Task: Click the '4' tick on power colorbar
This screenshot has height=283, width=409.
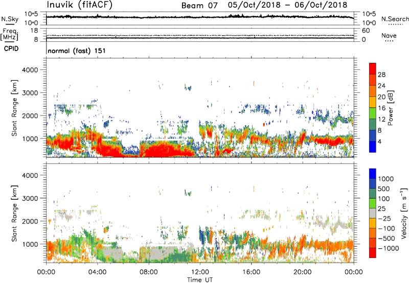Action: [379, 141]
